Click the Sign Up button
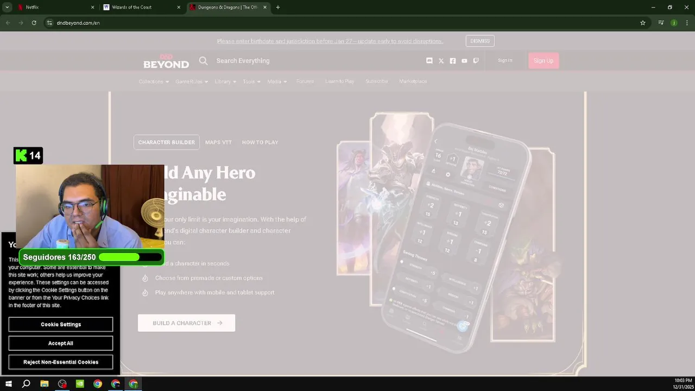The width and height of the screenshot is (695, 391). (x=544, y=61)
